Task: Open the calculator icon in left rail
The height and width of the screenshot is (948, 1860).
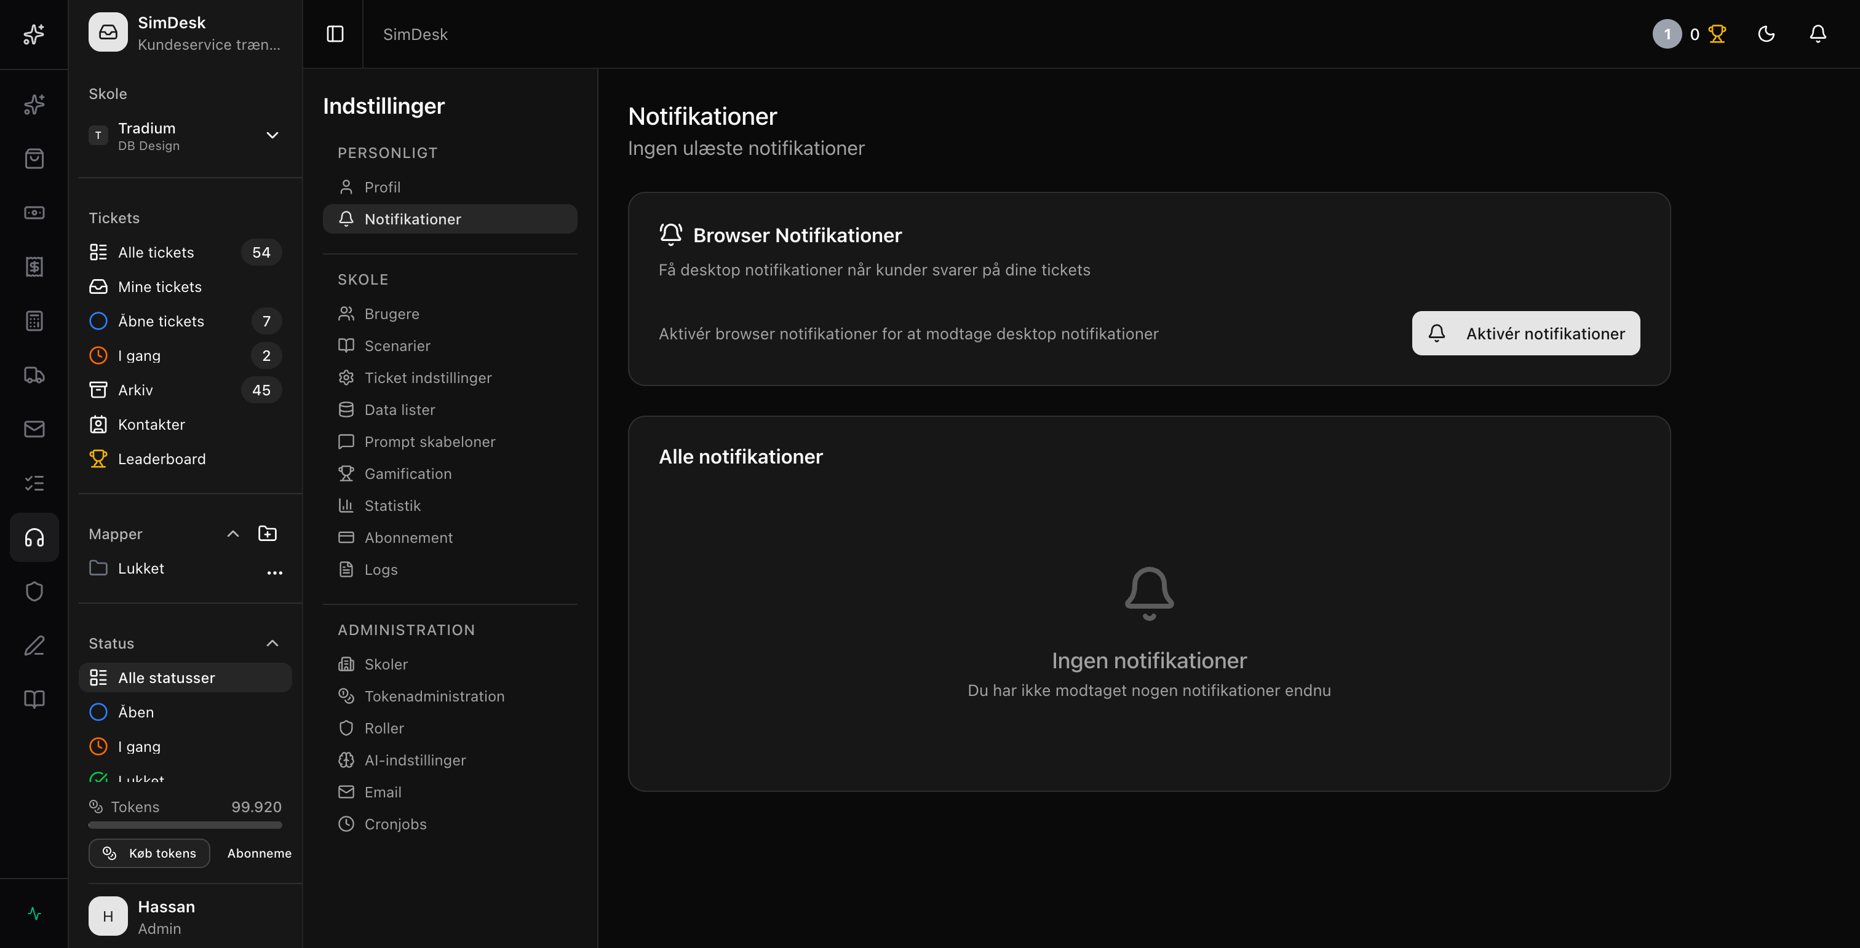Action: (x=34, y=321)
